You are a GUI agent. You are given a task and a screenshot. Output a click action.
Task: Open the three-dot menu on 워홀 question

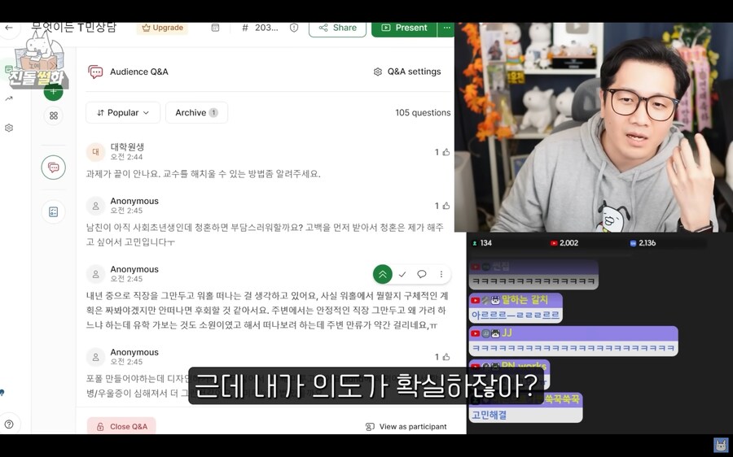441,275
